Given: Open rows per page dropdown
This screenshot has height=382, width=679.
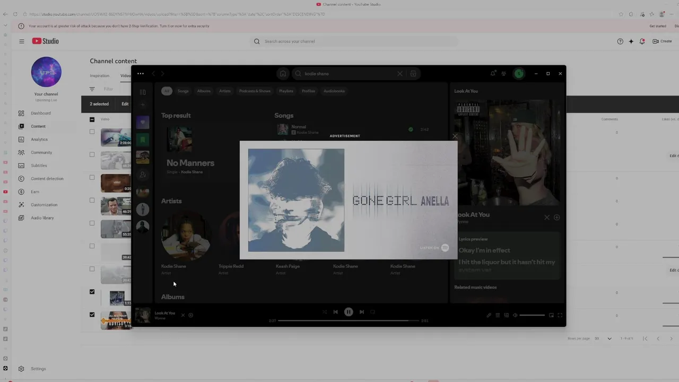Looking at the screenshot, I should click(603, 338).
